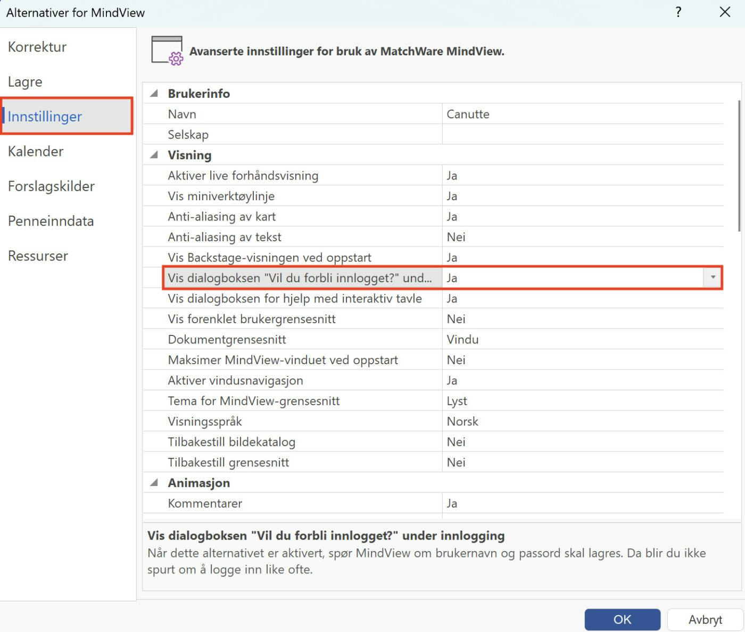Open dropdown for stay-logged-in dialog setting
This screenshot has height=632, width=745.
pos(713,277)
